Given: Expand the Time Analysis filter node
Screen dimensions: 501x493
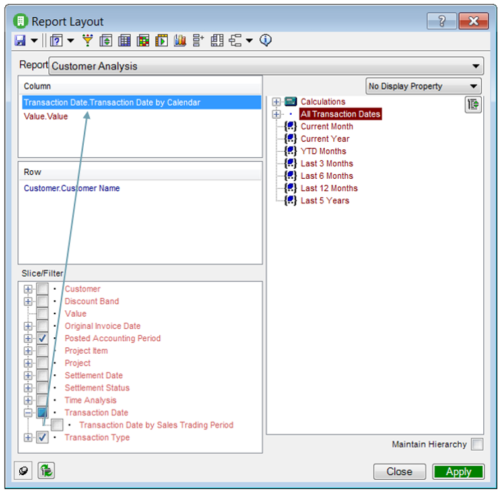Looking at the screenshot, I should click(x=28, y=401).
